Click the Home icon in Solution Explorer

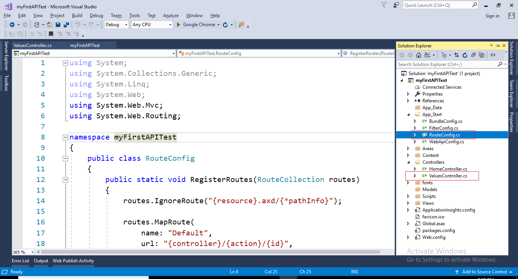click(419, 55)
